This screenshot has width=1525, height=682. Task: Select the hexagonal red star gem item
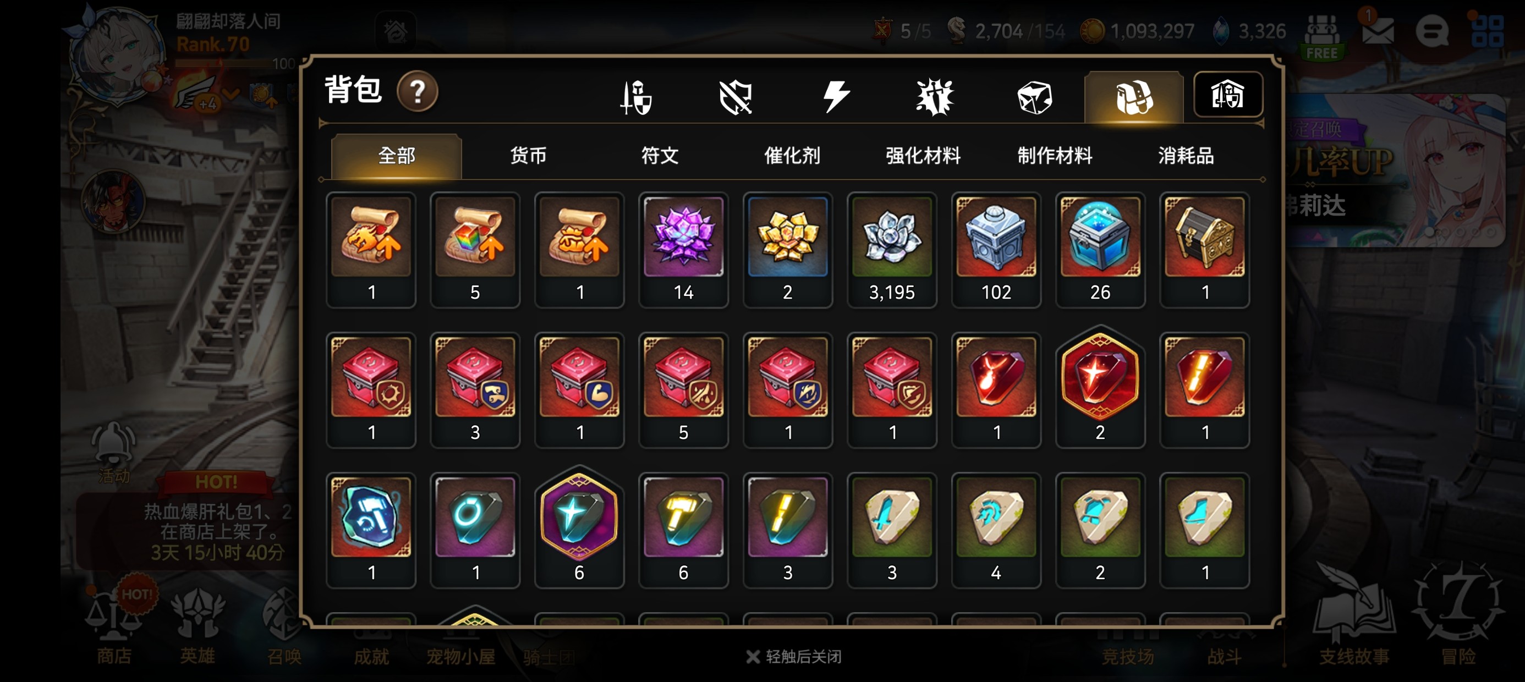1100,386
